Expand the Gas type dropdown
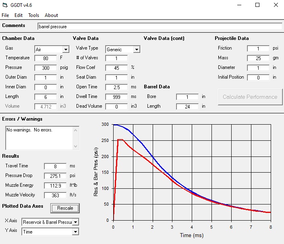284x244 pixels. coord(66,50)
